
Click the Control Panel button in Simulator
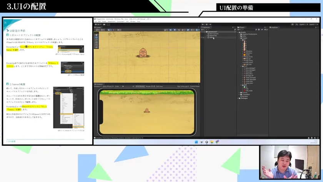pyautogui.click(x=195, y=87)
